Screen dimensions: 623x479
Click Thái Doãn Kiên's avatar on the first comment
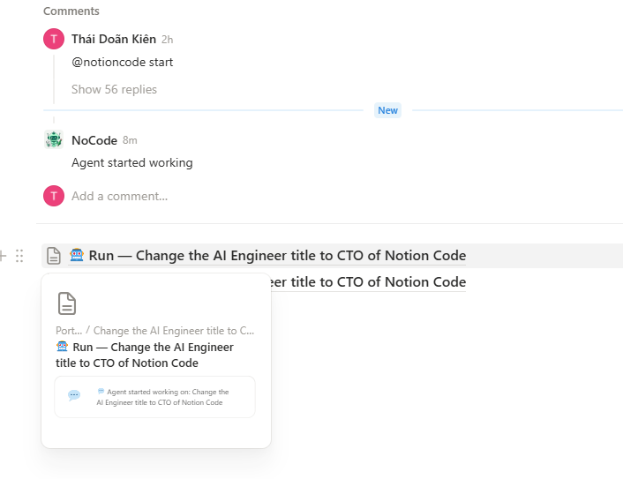pyautogui.click(x=54, y=39)
